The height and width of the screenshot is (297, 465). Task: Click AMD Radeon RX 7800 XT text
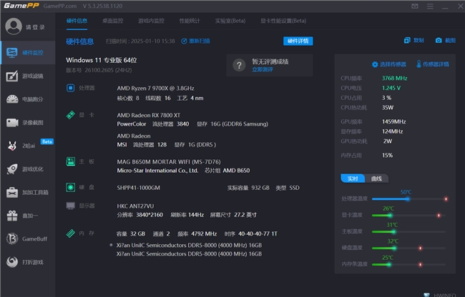[x=149, y=115]
